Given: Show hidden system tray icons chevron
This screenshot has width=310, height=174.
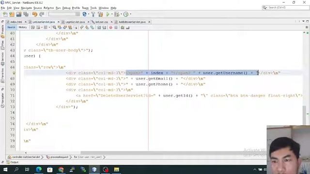Looking at the screenshot, I should pos(255,170).
